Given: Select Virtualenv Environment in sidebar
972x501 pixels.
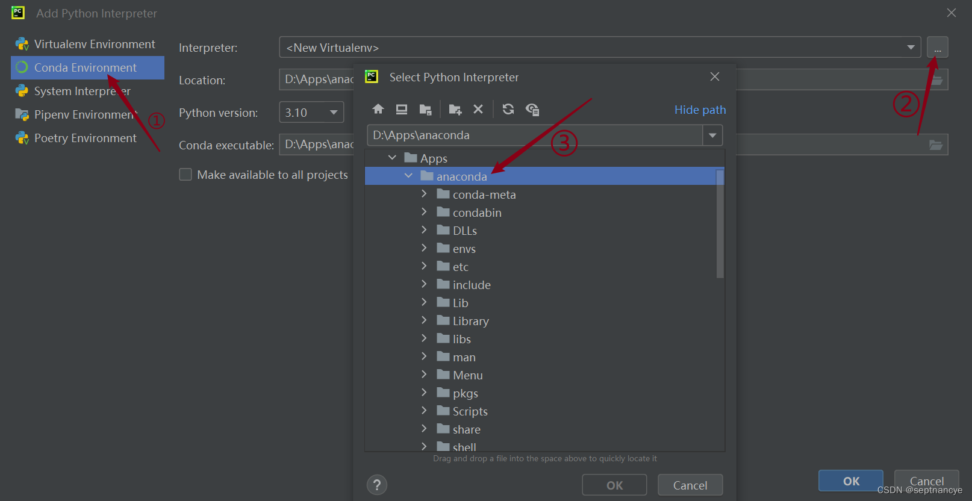Looking at the screenshot, I should pyautogui.click(x=87, y=44).
